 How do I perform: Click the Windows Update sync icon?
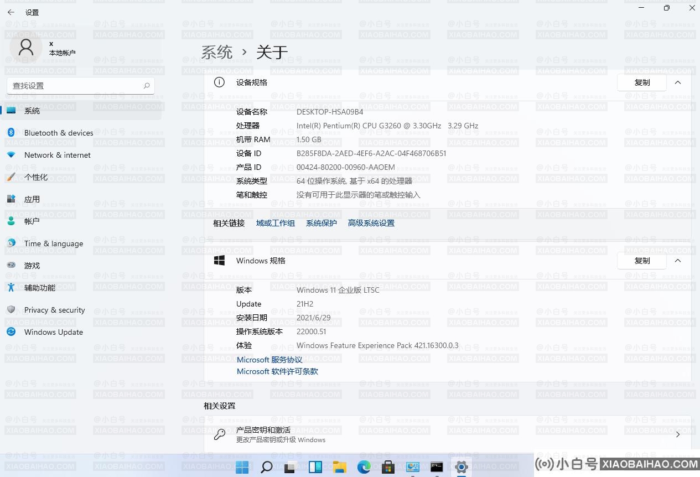11,332
